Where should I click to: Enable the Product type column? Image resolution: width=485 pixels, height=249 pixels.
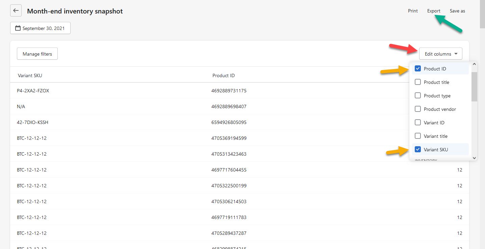[418, 96]
